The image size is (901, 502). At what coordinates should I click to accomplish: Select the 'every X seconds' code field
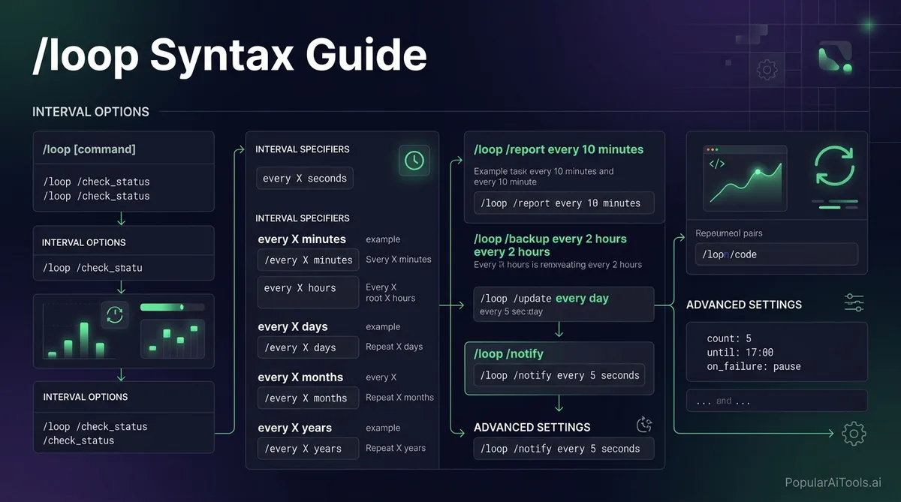(x=305, y=179)
